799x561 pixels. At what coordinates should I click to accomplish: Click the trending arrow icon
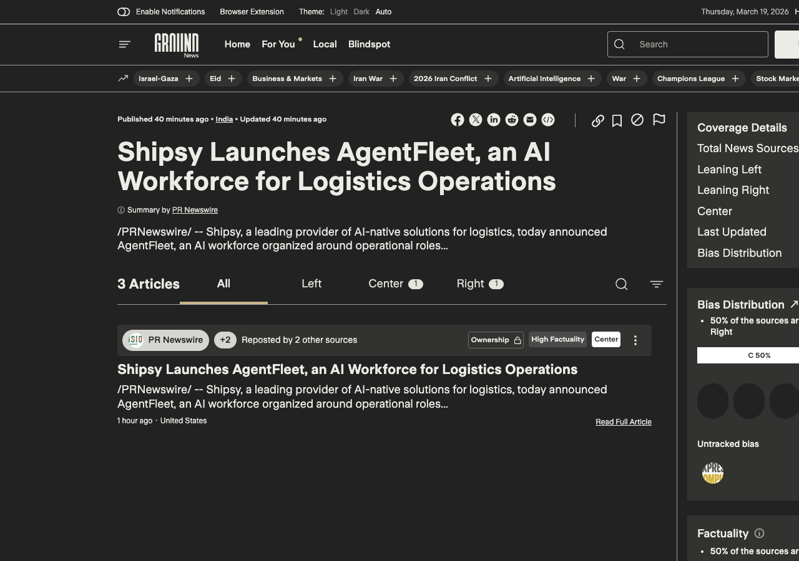click(x=123, y=79)
